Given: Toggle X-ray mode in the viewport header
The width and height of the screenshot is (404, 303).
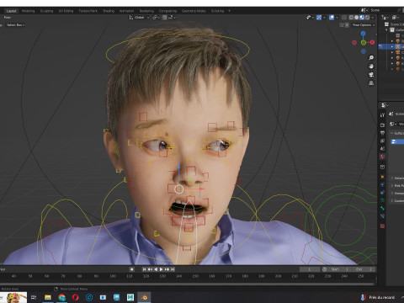Looking at the screenshot, I should click(344, 18).
